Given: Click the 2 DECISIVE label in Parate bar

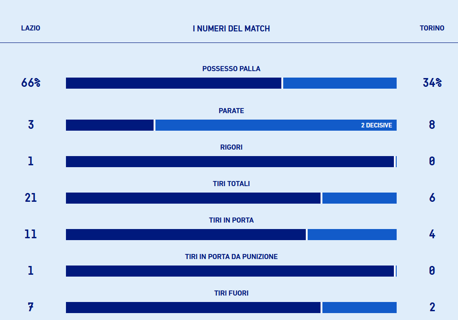Looking at the screenshot, I should [376, 125].
